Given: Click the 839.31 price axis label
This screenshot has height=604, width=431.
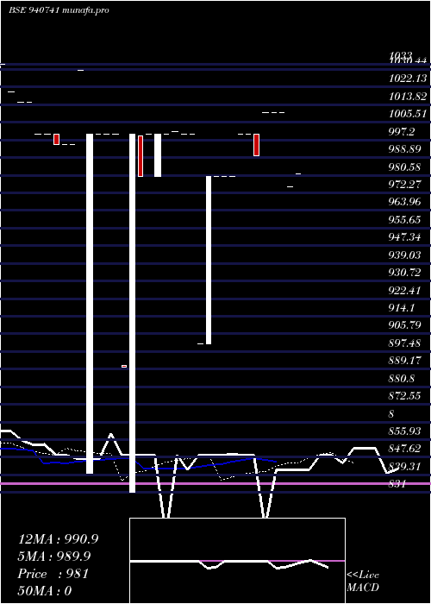Looking at the screenshot, I should click(x=404, y=467).
